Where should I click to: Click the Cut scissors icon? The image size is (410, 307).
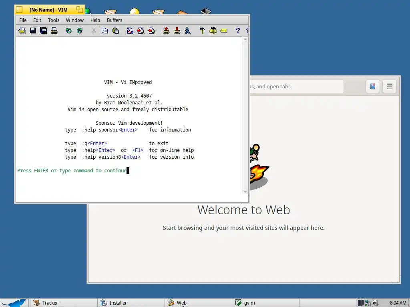pos(94,30)
